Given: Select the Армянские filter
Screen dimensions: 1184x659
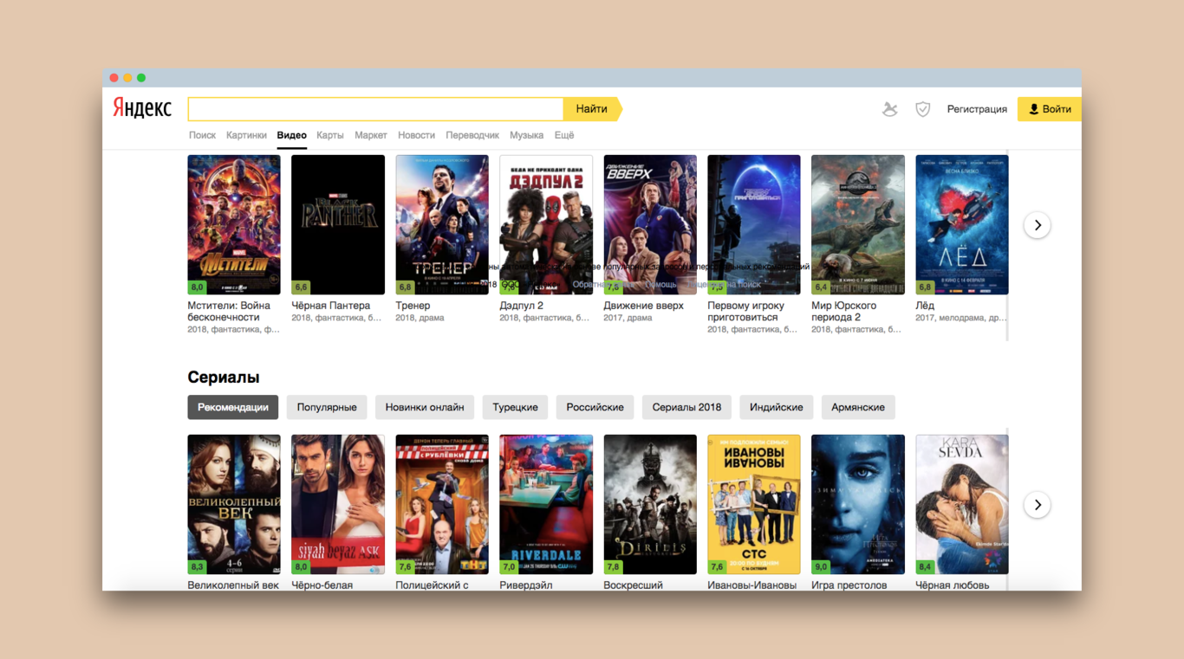Looking at the screenshot, I should [x=858, y=407].
